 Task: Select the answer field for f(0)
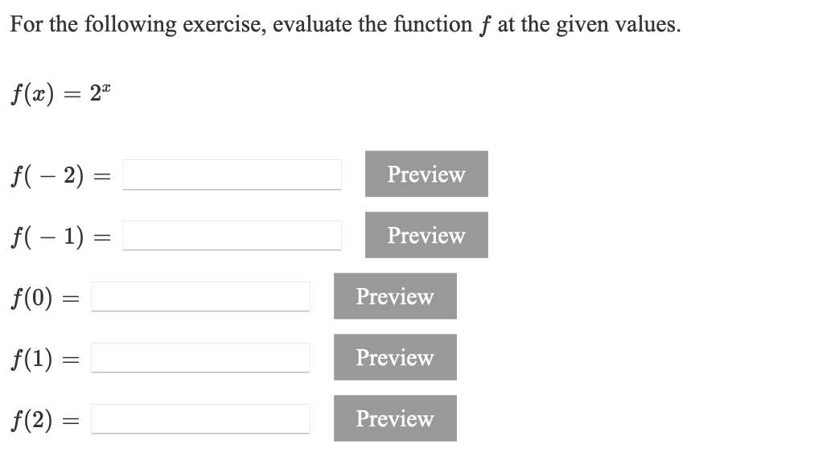tap(200, 296)
